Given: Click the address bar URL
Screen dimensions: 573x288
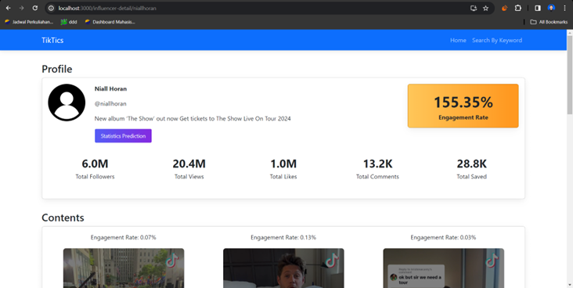Looking at the screenshot, I should [107, 8].
